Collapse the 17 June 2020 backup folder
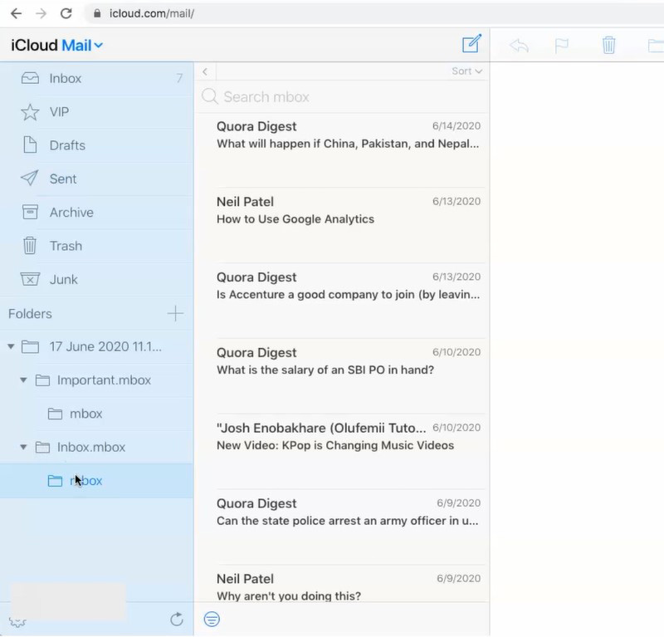This screenshot has width=664, height=637. 12,346
